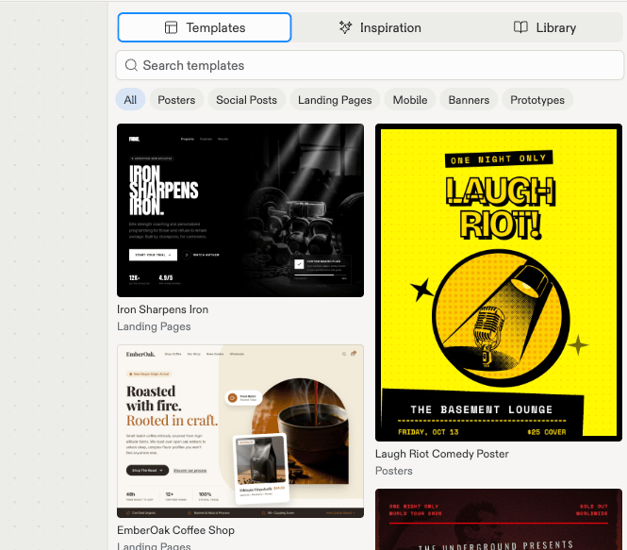Open the Inspiration tab
This screenshot has width=627, height=550.
pyautogui.click(x=379, y=27)
